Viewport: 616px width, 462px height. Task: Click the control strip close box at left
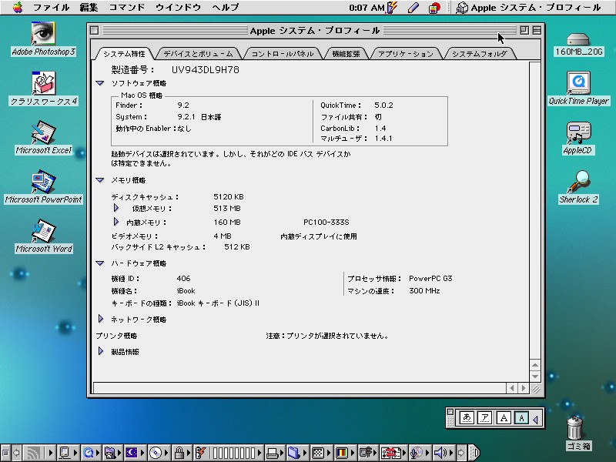5,453
